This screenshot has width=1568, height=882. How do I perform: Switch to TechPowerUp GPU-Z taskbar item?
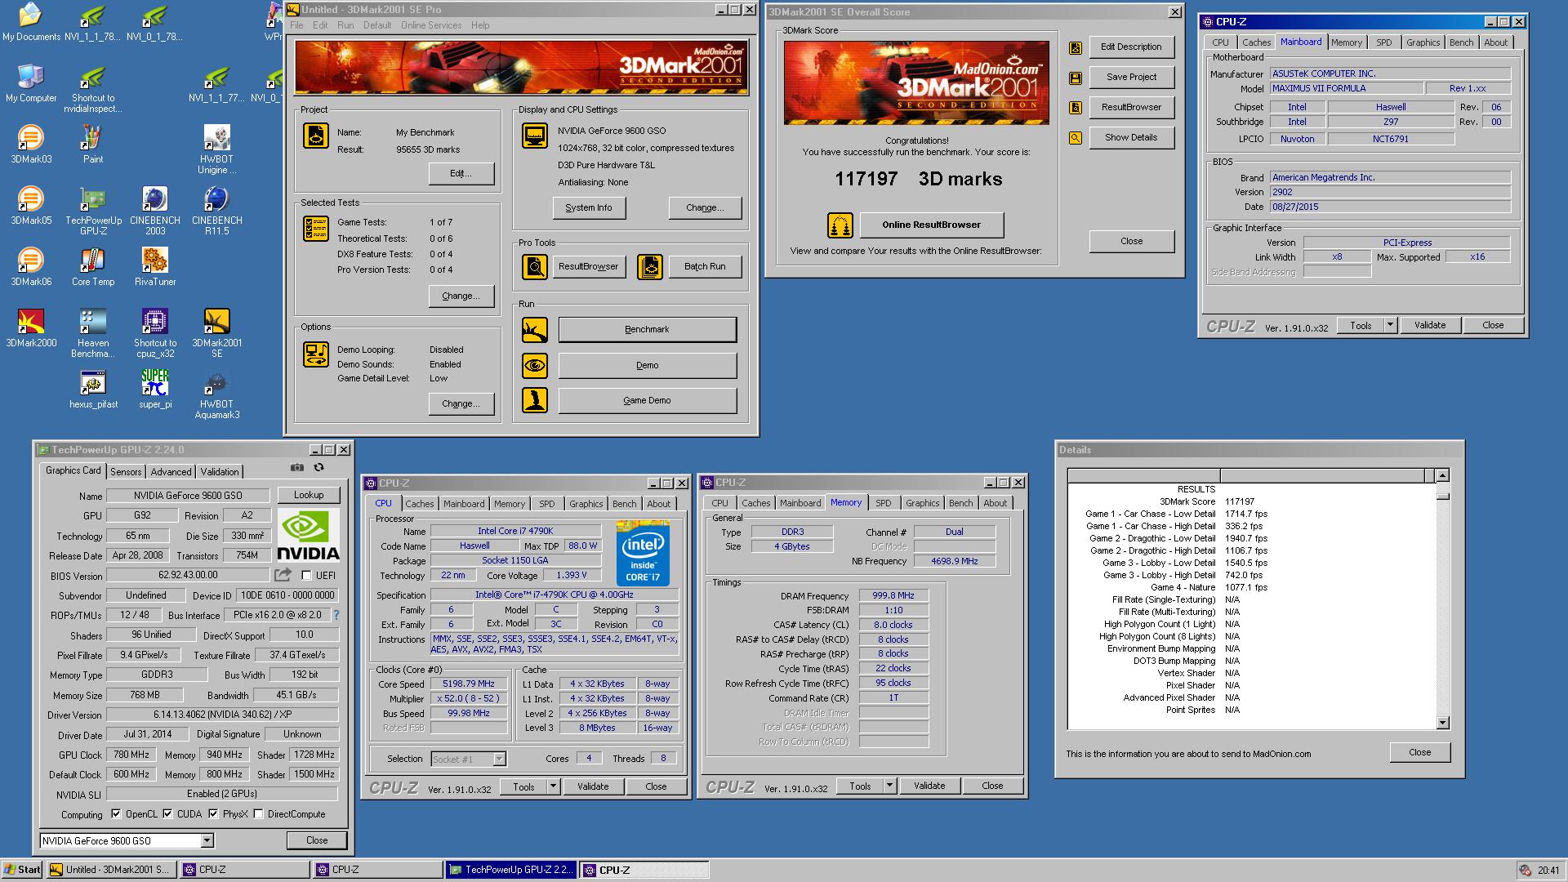point(510,870)
